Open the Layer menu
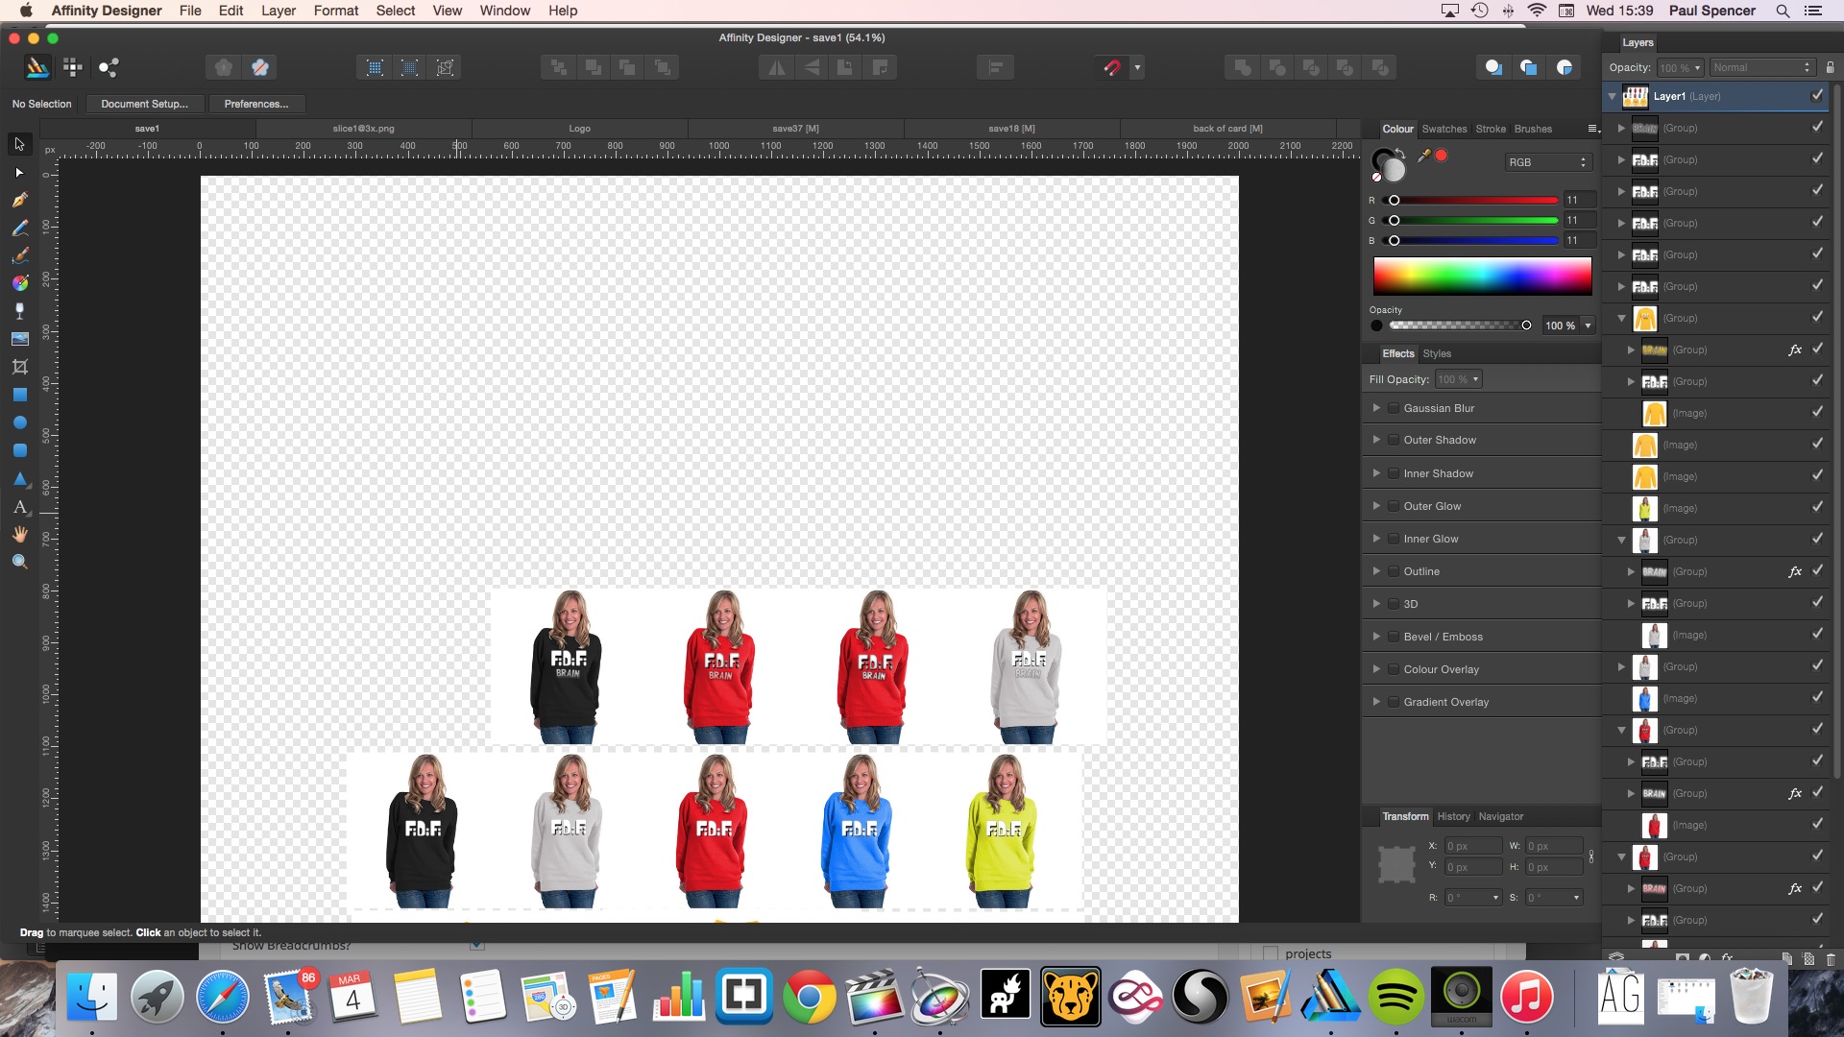 [278, 11]
